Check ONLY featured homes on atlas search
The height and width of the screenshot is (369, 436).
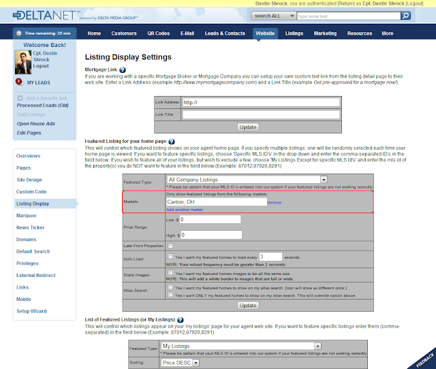pos(170,295)
